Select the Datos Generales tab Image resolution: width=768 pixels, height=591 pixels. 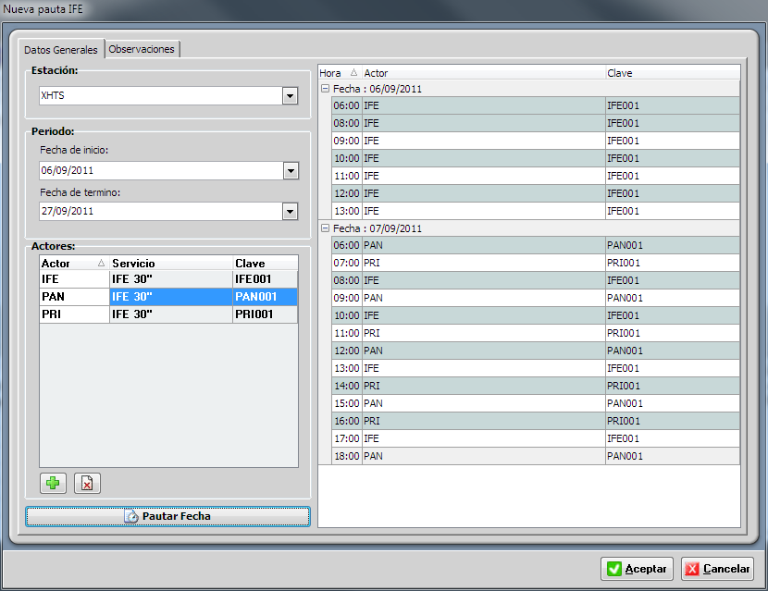pyautogui.click(x=62, y=50)
